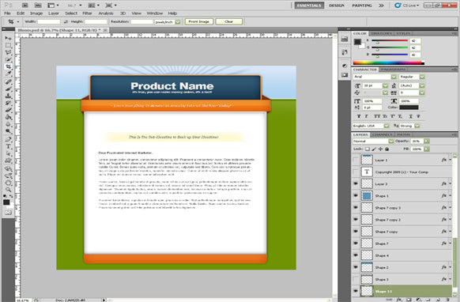Click the foreground color swatch in toolbox
This screenshot has width=460, height=302.
[6, 202]
